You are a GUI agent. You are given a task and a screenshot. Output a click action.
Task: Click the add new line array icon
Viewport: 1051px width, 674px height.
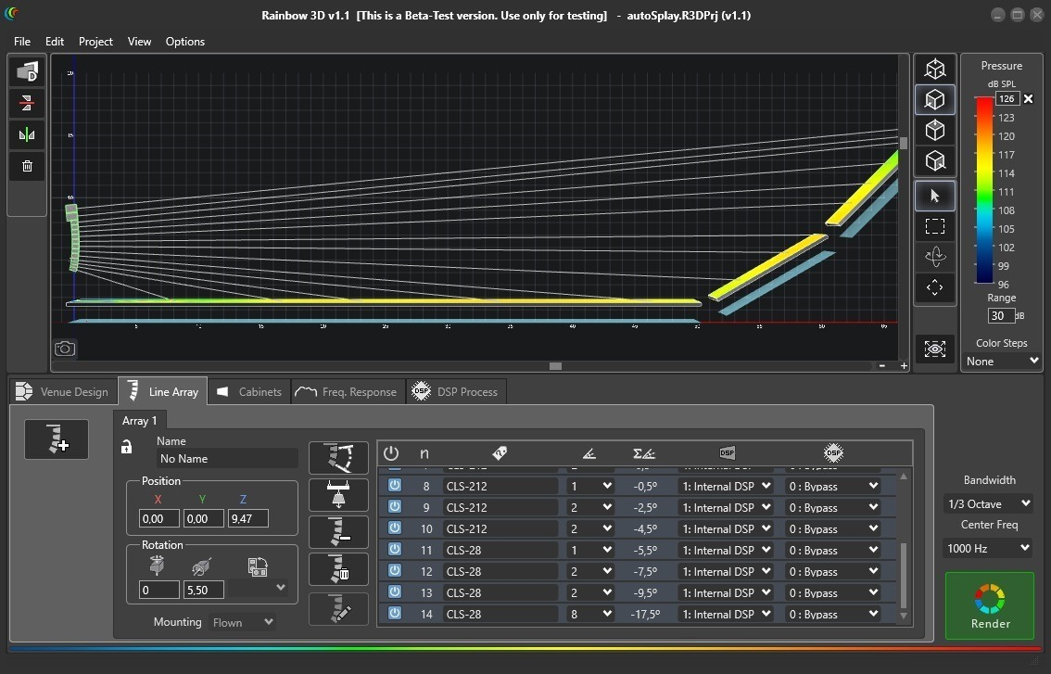point(57,439)
